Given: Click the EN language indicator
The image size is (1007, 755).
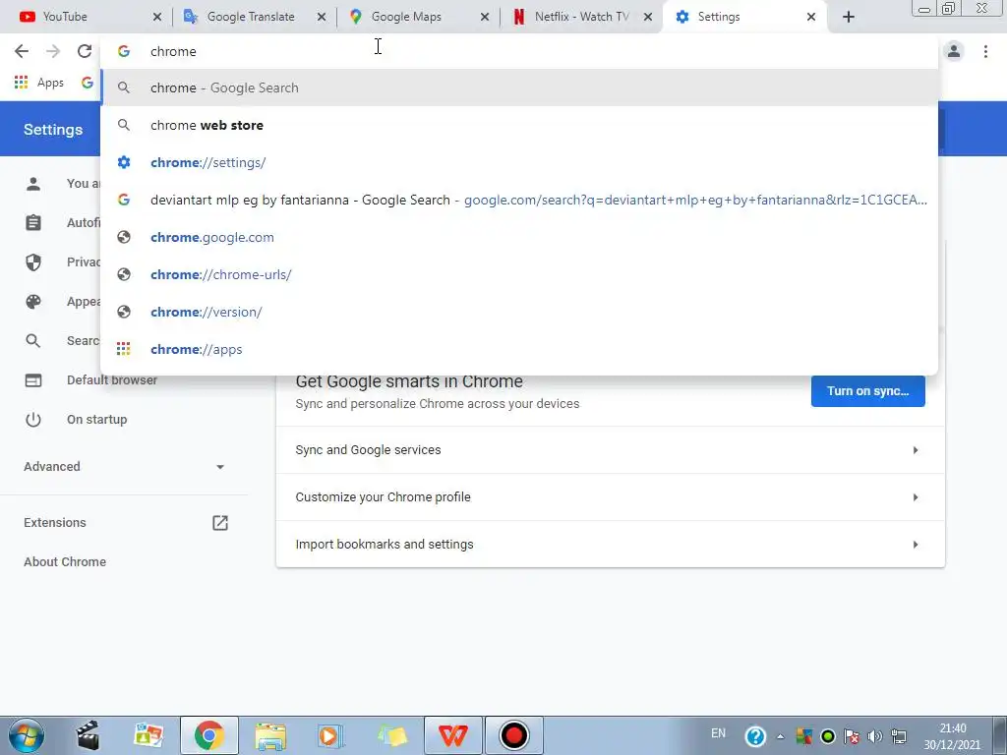Looking at the screenshot, I should click(x=718, y=733).
